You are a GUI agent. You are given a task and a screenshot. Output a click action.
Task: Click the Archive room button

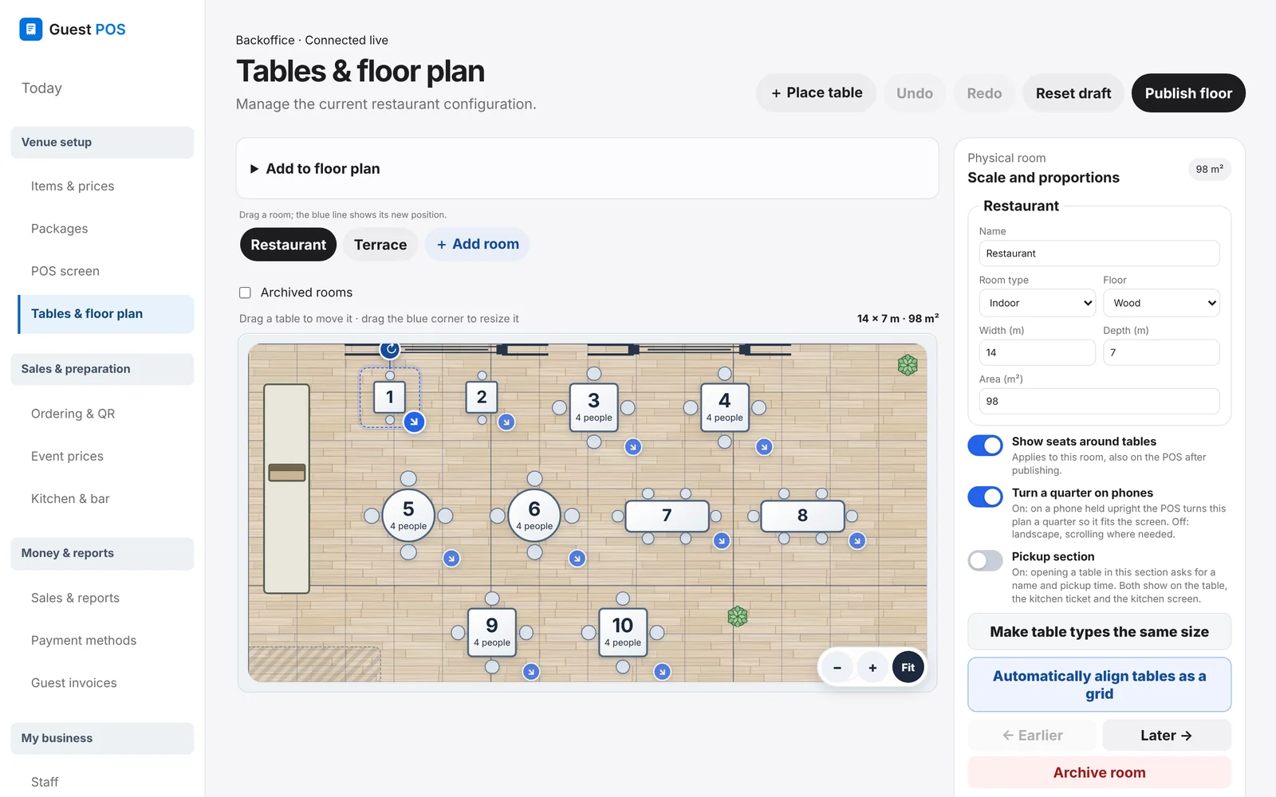coord(1099,772)
